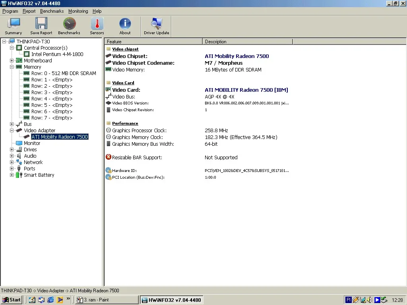Open Driver Update toolbar icon
The image size is (407, 305).
pos(157,26)
